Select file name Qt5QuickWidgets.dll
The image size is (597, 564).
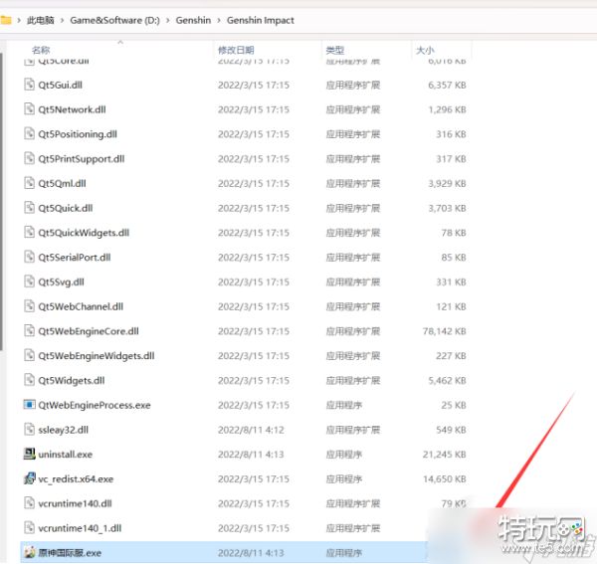click(x=84, y=233)
